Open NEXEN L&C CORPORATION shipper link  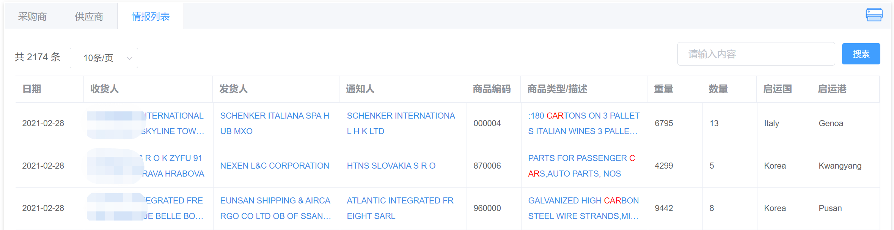tap(275, 166)
